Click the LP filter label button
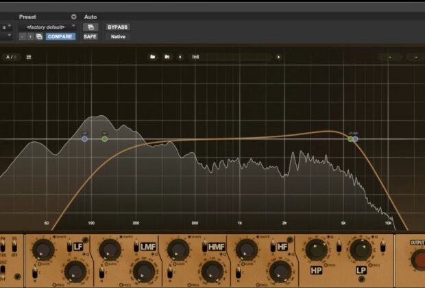The width and height of the screenshot is (425, 288). click(361, 270)
